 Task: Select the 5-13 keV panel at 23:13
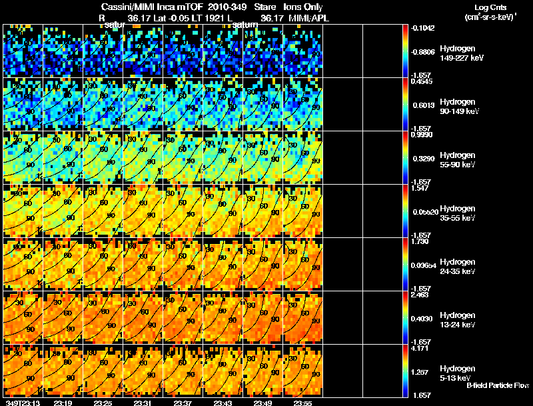[23, 371]
